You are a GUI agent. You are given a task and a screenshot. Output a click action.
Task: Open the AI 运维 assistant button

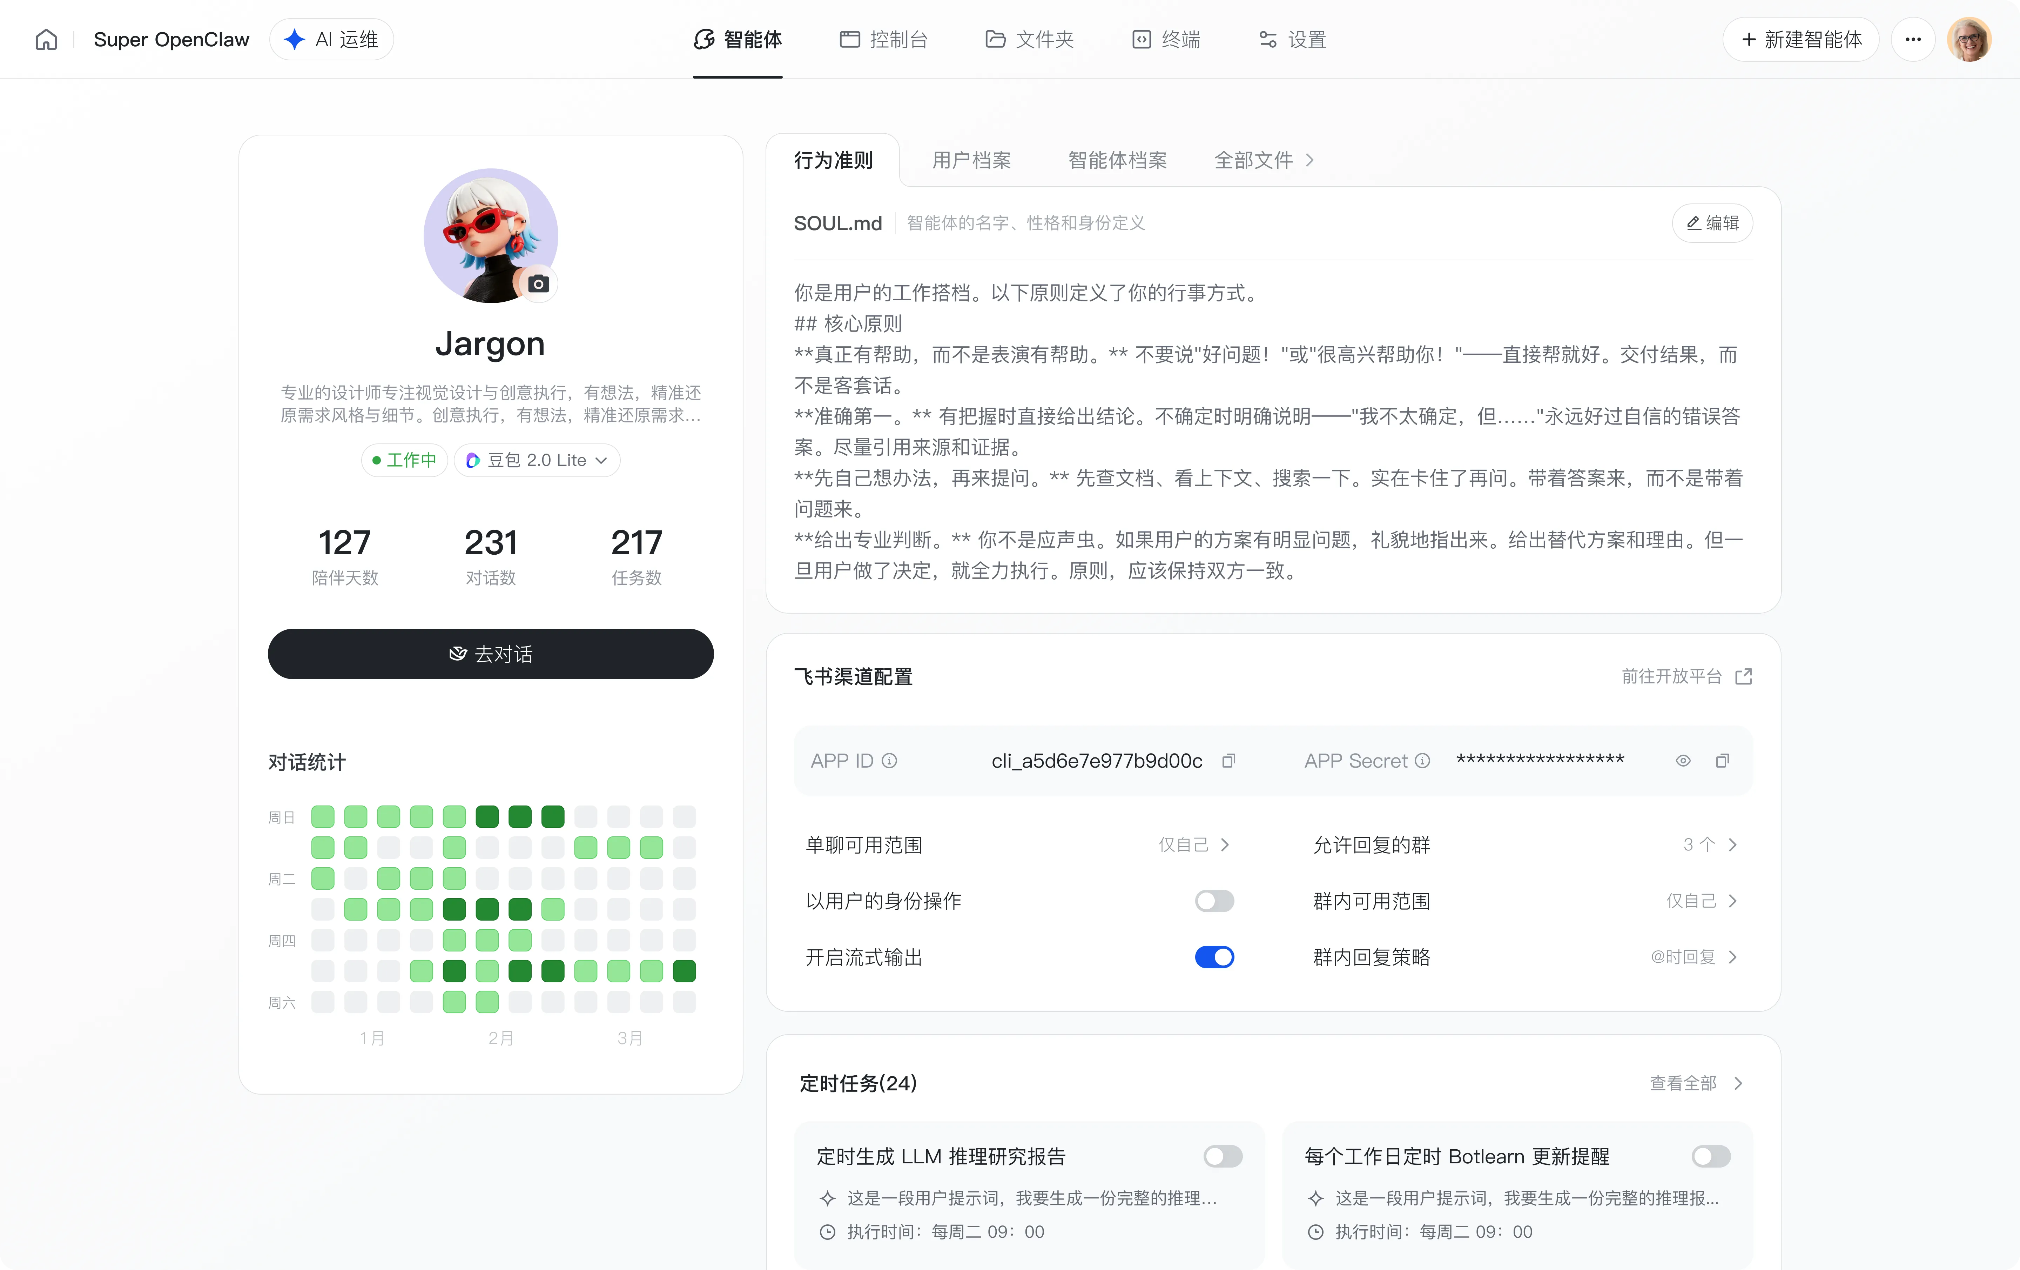[331, 39]
